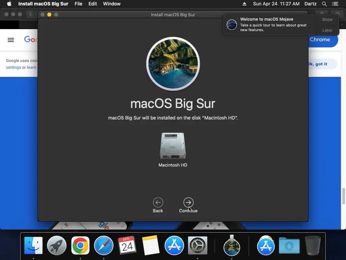This screenshot has width=346, height=260.
Task: Open the Install macOS Big Sur menu
Action: point(43,4)
